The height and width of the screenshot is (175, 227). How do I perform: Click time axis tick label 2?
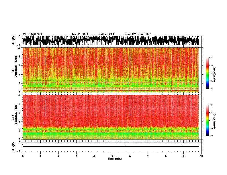coord(58,156)
